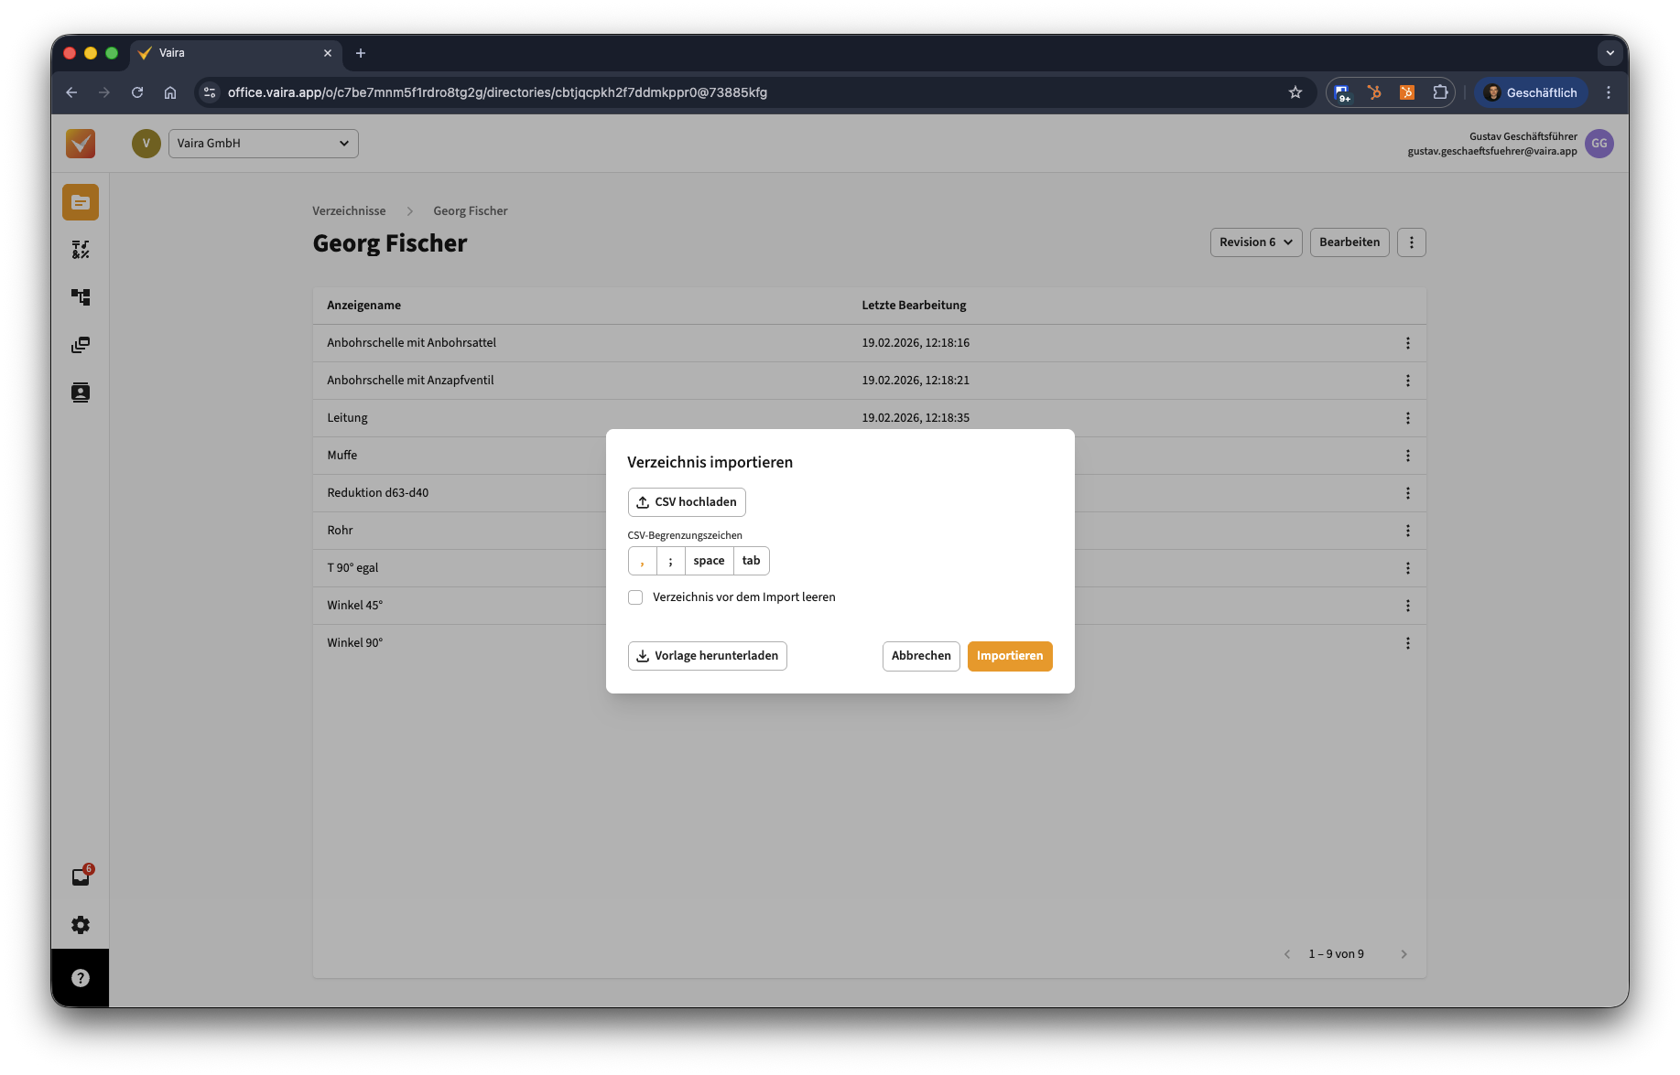1680x1075 pixels.
Task: Open row menu for Anbohrschelle mit Anbohrsattel
Action: pos(1407,343)
